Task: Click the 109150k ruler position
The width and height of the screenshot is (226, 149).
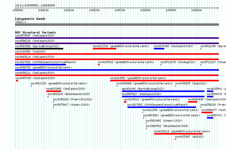Action: click(171, 10)
